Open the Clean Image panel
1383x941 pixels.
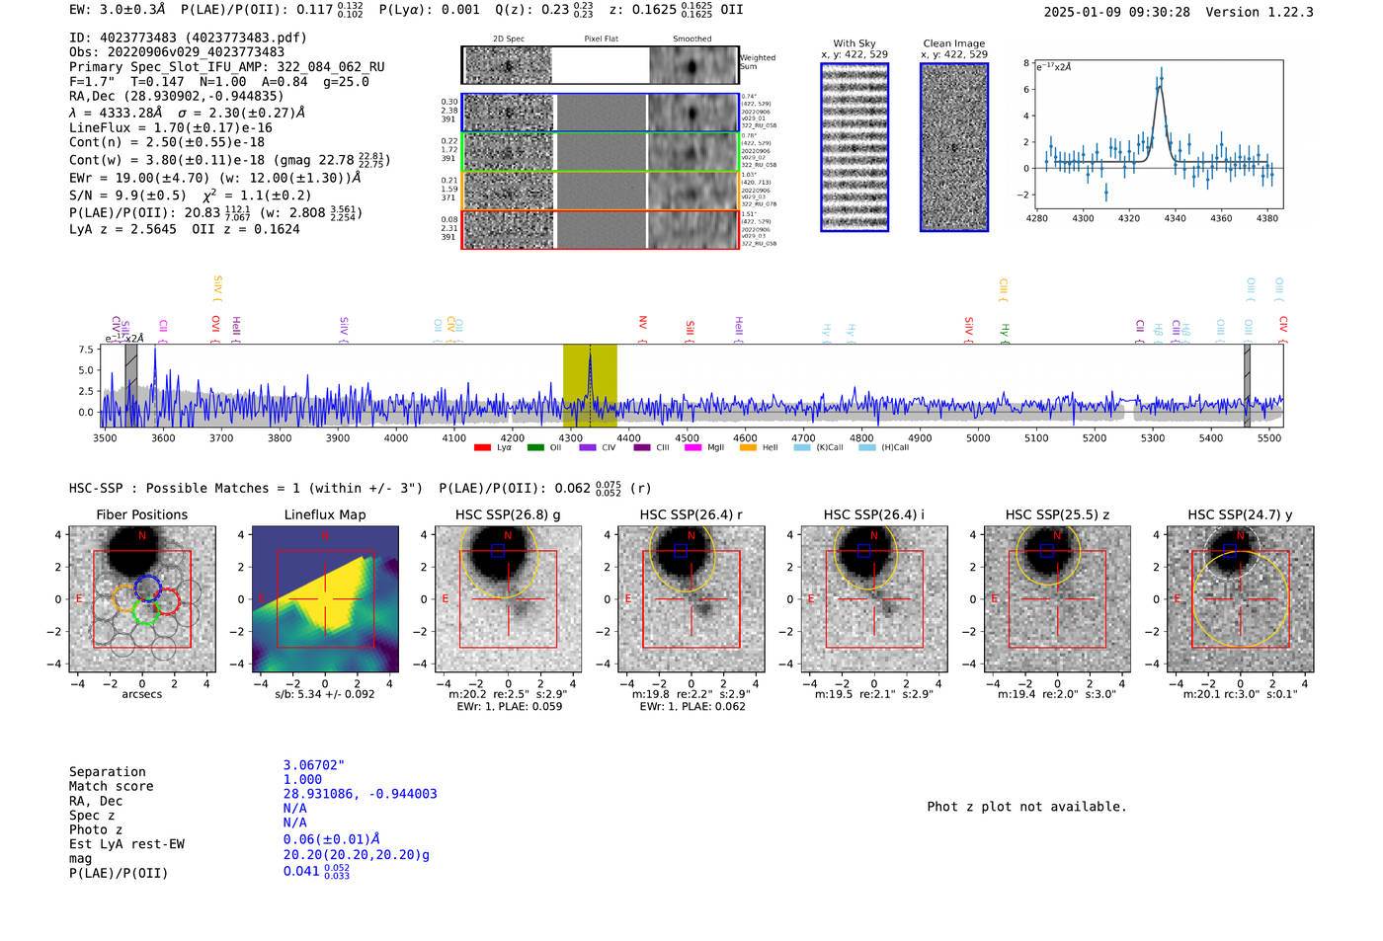[x=954, y=147]
